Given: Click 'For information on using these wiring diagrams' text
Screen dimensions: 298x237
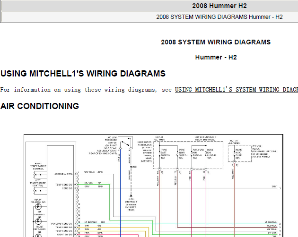Looking at the screenshot, I should (x=79, y=90).
